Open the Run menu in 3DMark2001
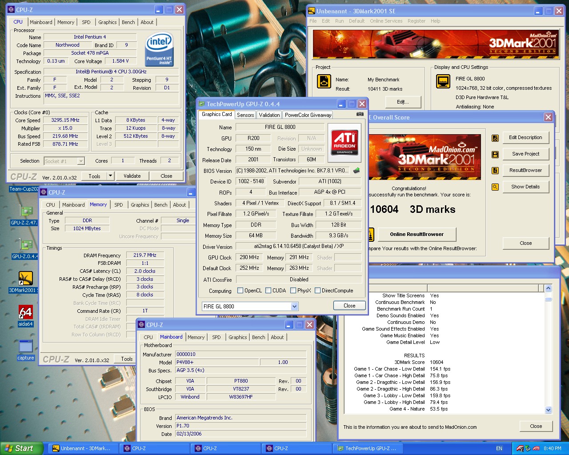 (x=339, y=21)
